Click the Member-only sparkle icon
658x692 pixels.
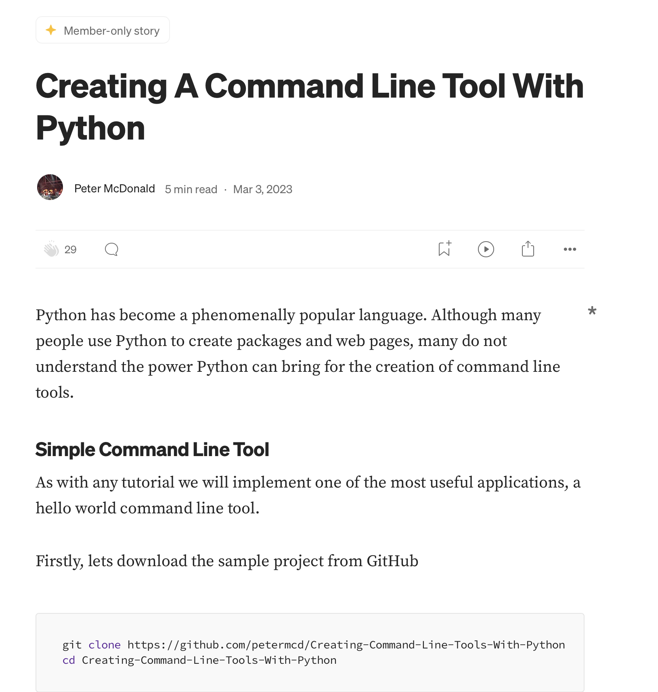51,29
